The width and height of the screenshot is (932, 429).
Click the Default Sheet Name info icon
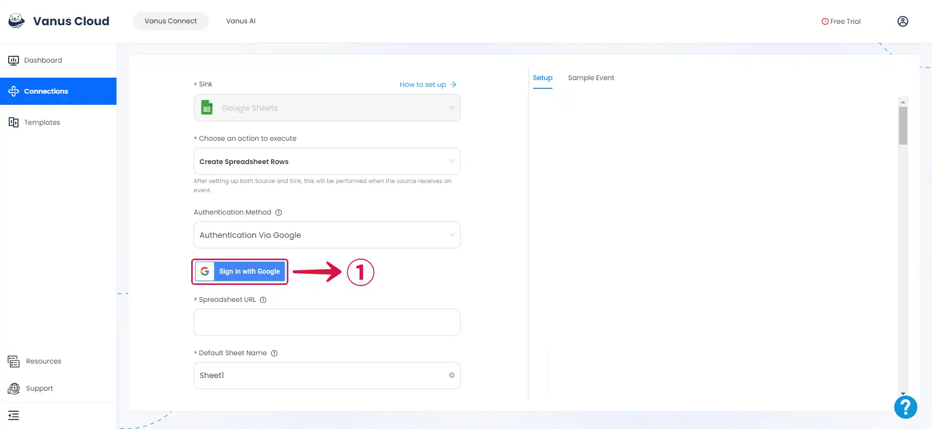[x=274, y=353]
